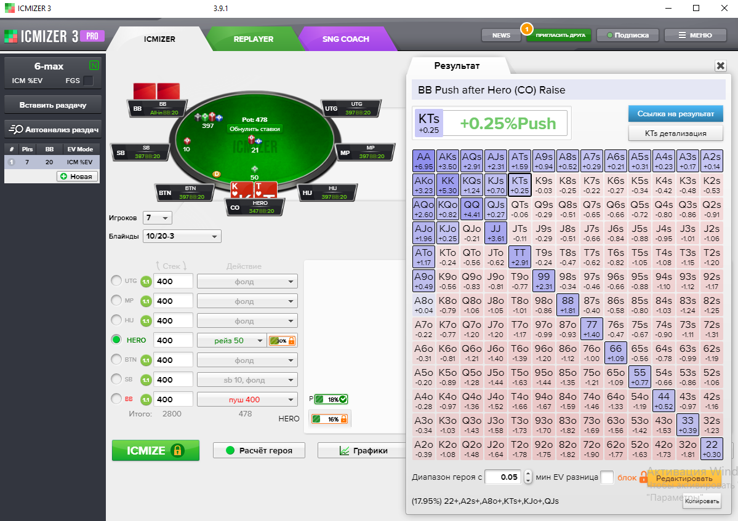Open the Блайнды 10/20-3 dropdown
The image size is (738, 521).
coord(182,236)
